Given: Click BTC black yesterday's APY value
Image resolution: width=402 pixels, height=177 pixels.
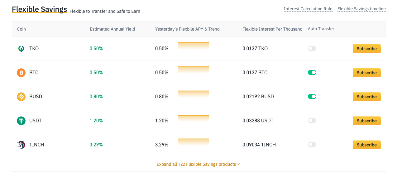Looking at the screenshot, I should coord(162,73).
